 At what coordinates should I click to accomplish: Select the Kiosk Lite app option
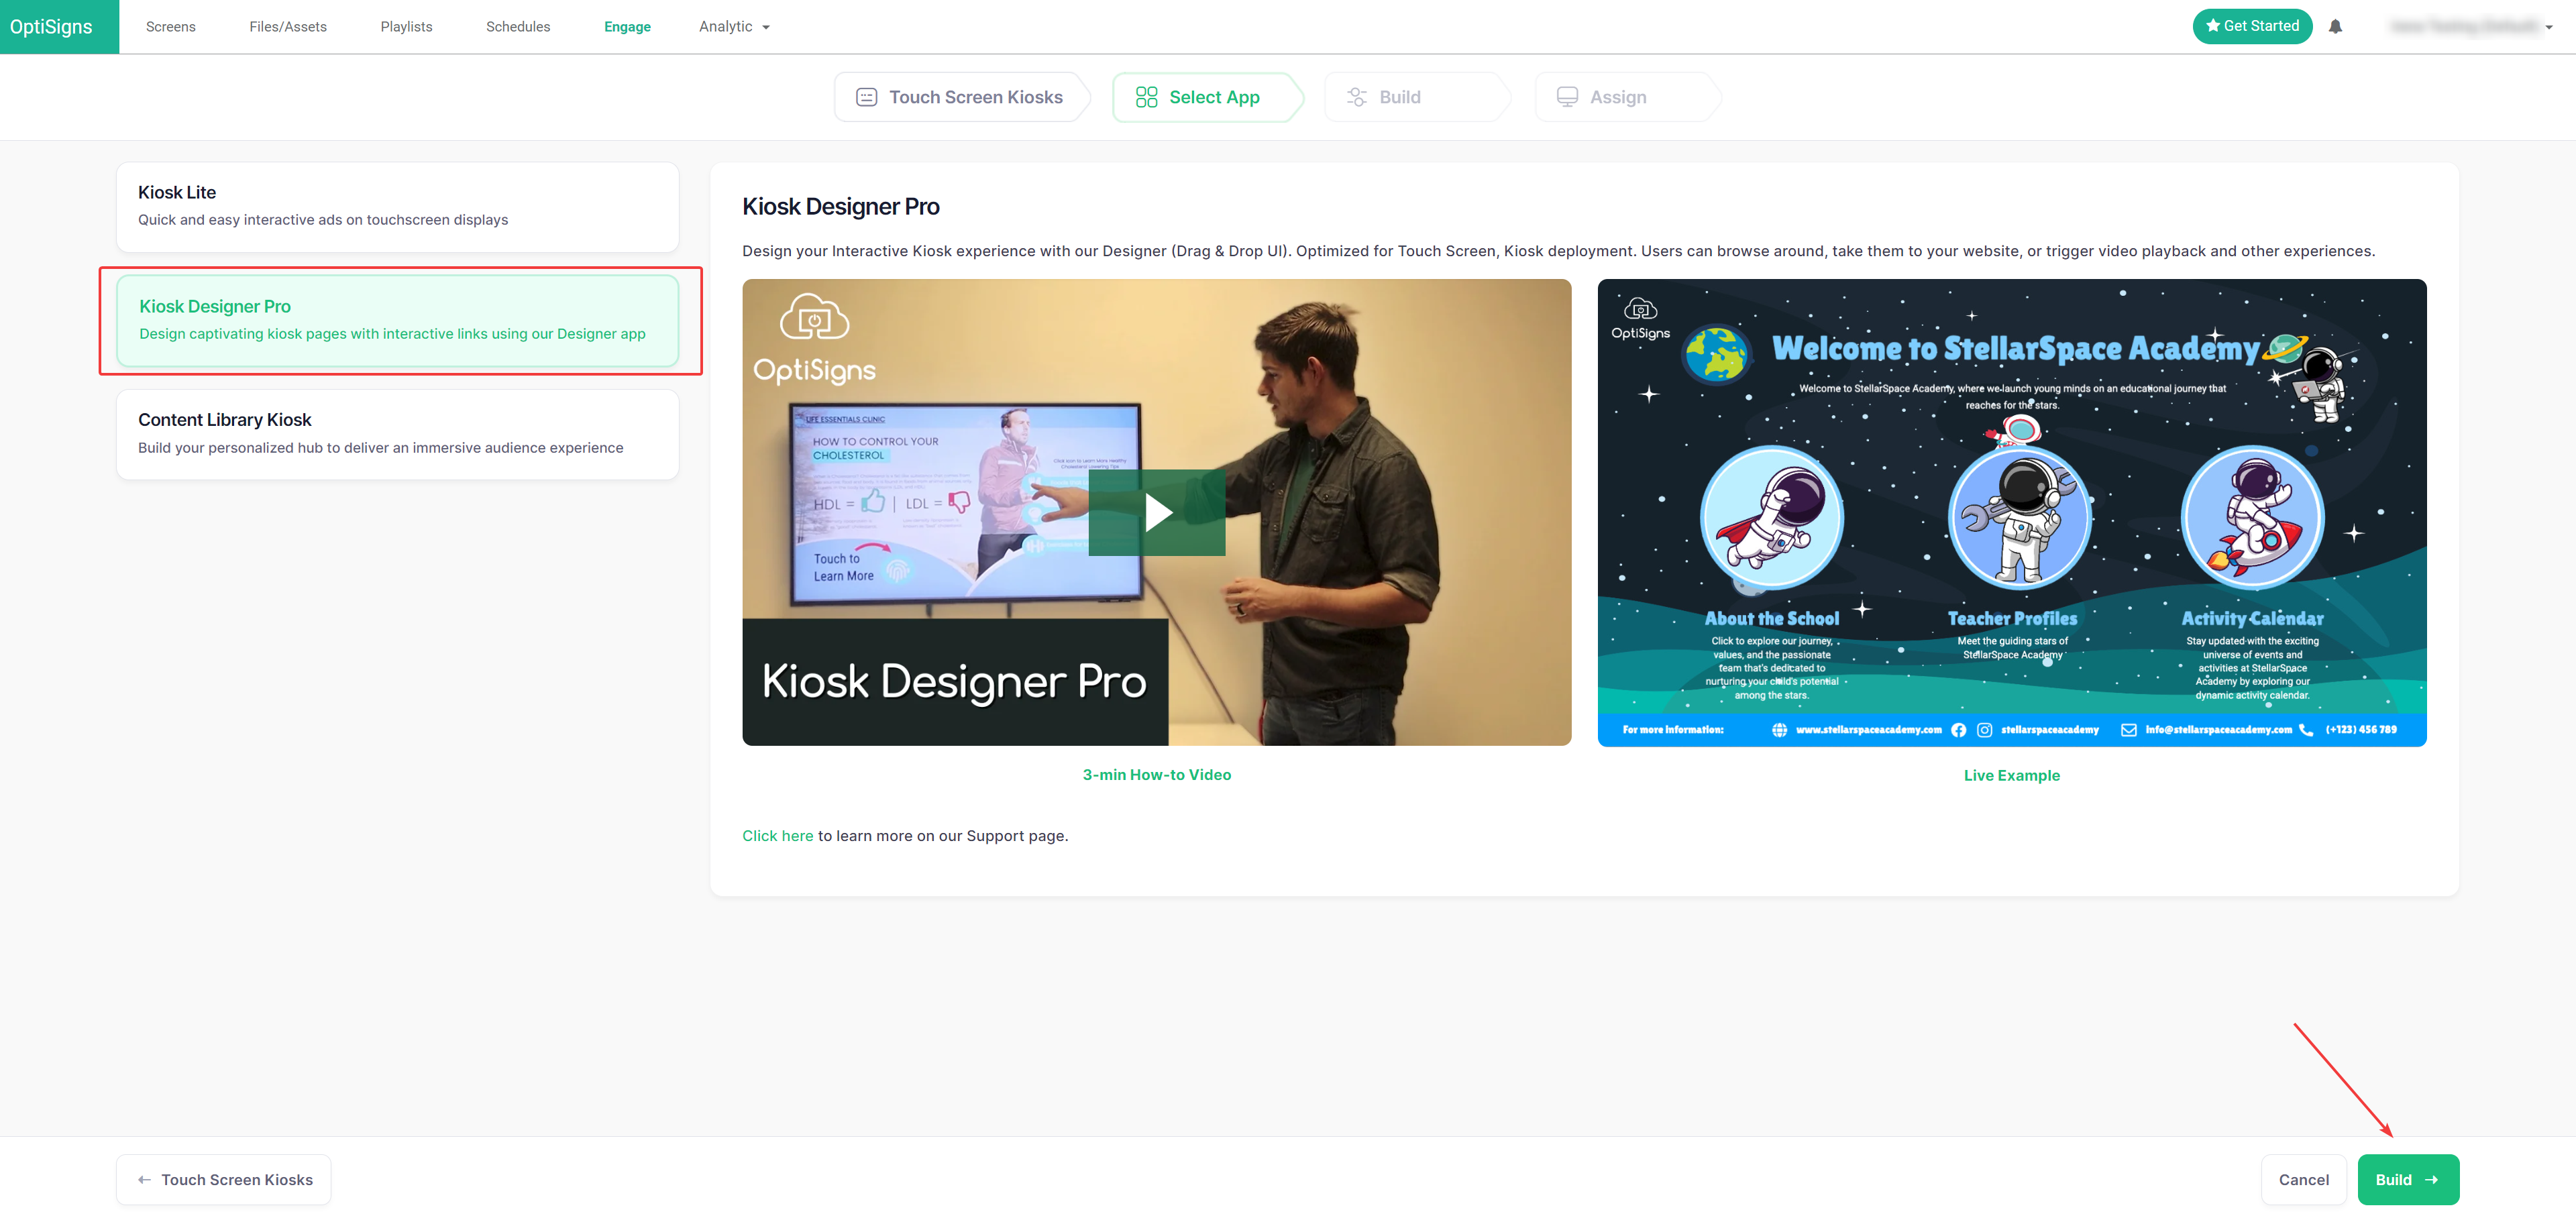(397, 206)
